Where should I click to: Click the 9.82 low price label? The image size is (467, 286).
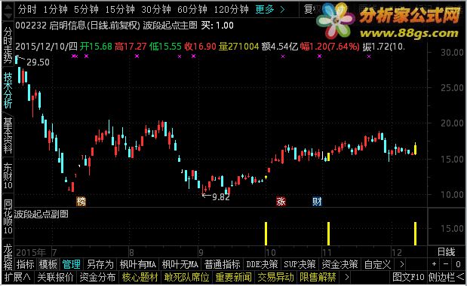pos(221,197)
